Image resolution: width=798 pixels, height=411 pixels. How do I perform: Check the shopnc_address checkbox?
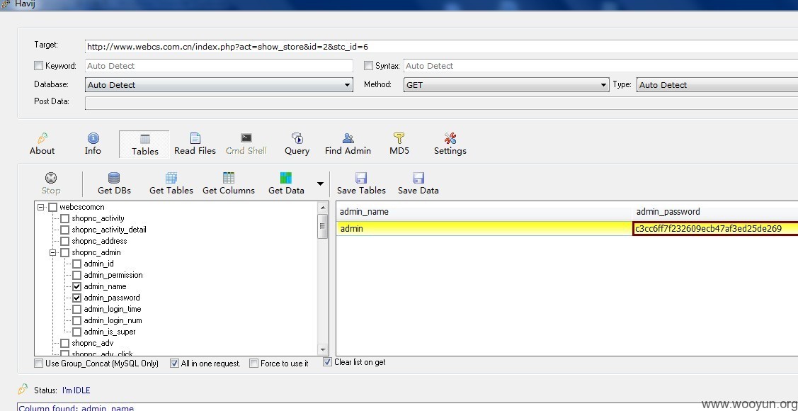(64, 241)
